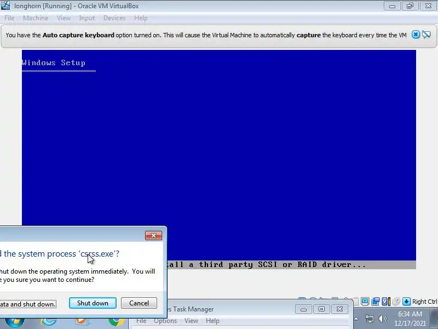The image size is (438, 329).
Task: Close the csrss.exe warning dialog
Action: pos(153,235)
